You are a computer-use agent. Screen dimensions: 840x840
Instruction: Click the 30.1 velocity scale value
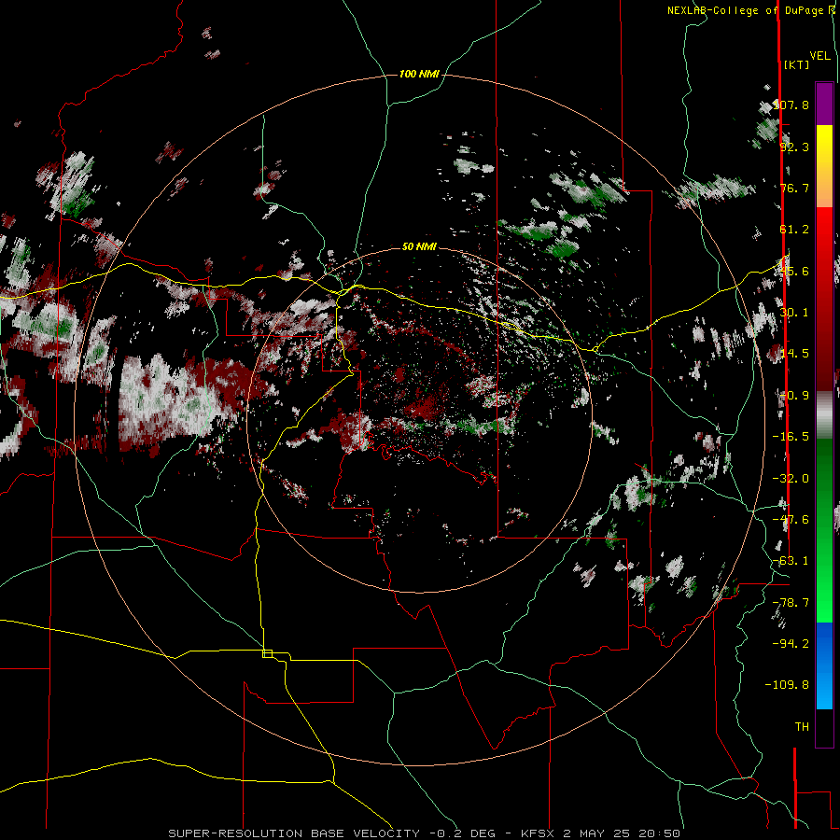point(794,313)
